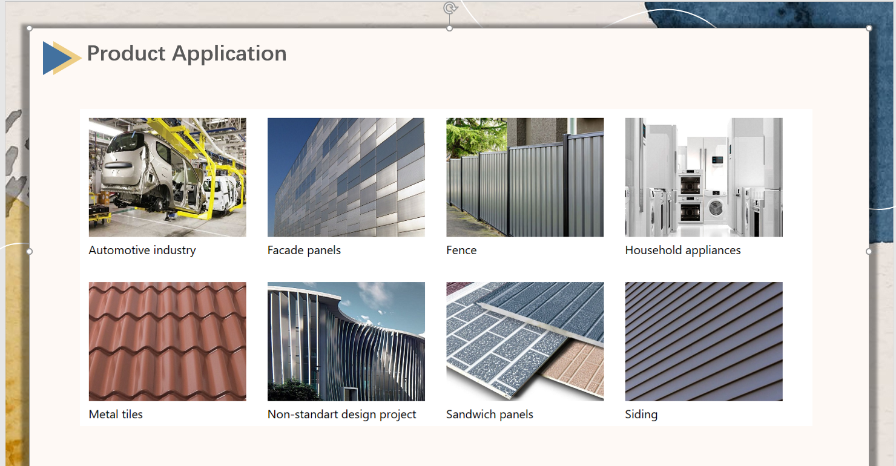Screen dimensions: 896x466
Task: Click the rotation handle above the selected frame
Action: tap(449, 8)
